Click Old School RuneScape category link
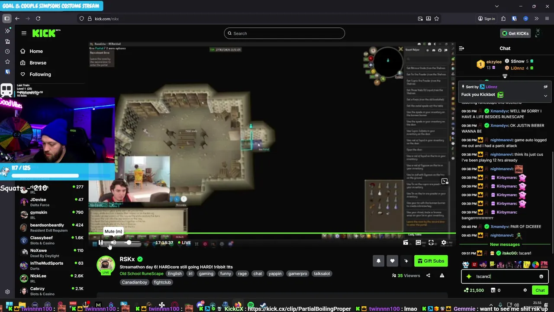 tap(142, 273)
